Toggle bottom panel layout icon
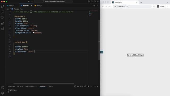 [92, 2]
